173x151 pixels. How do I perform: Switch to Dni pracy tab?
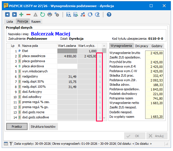(x=141, y=46)
